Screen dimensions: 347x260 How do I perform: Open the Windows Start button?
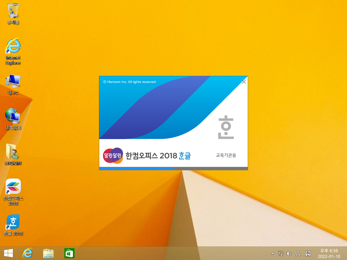tap(8, 253)
